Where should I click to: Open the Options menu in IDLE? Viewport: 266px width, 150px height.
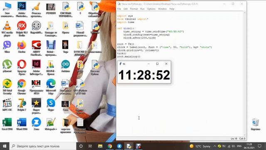151,9
